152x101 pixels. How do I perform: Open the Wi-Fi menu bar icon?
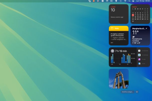(x=125, y=1)
